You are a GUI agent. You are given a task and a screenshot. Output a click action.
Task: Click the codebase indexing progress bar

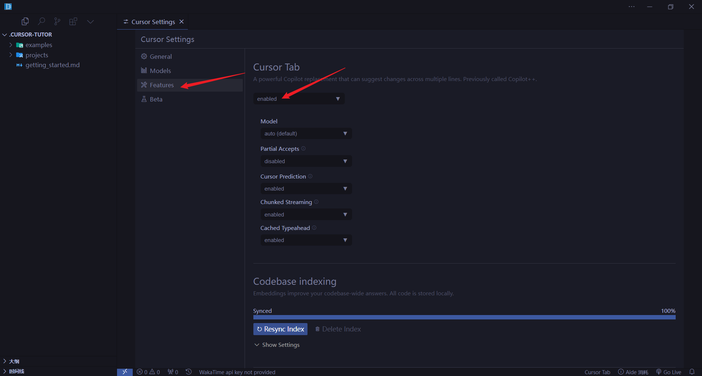464,318
